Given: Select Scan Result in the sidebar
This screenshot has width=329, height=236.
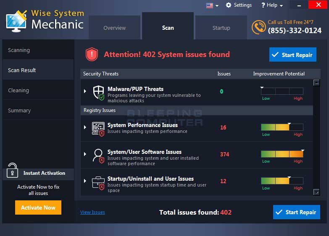Looking at the screenshot, I should pos(38,70).
